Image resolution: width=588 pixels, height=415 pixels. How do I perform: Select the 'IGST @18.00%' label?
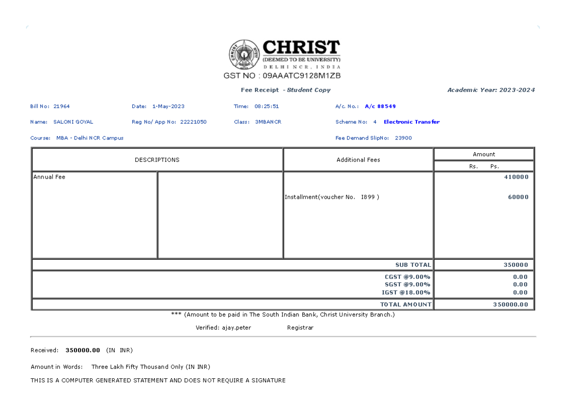(406, 293)
